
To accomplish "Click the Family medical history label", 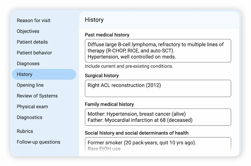I will pyautogui.click(x=109, y=104).
